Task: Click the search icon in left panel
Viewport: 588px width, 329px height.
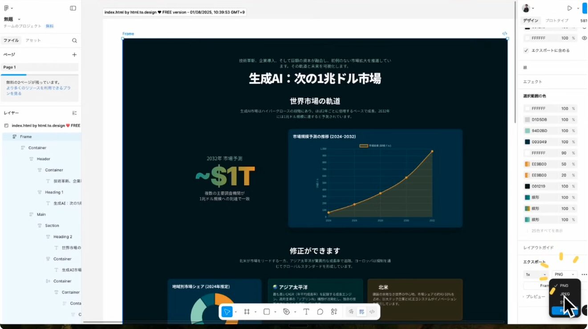Action: (74, 40)
